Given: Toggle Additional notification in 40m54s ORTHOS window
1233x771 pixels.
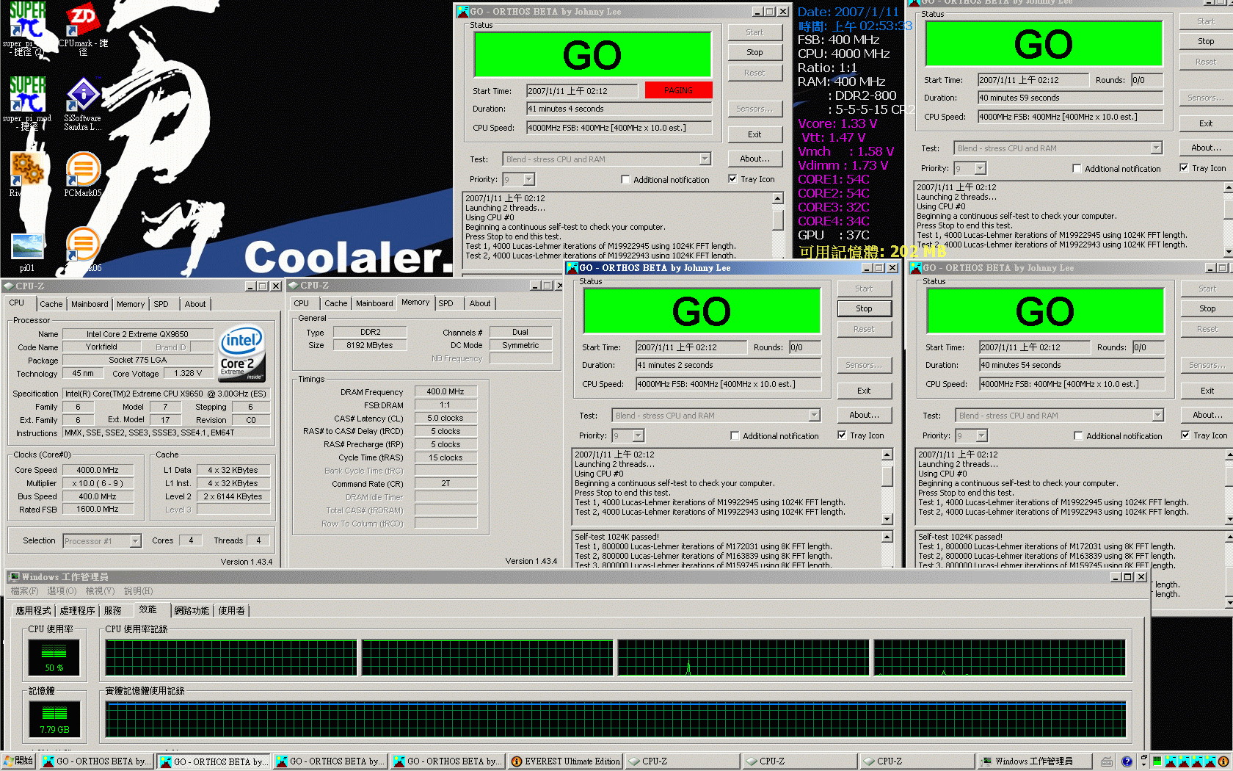Looking at the screenshot, I should click(x=1078, y=435).
